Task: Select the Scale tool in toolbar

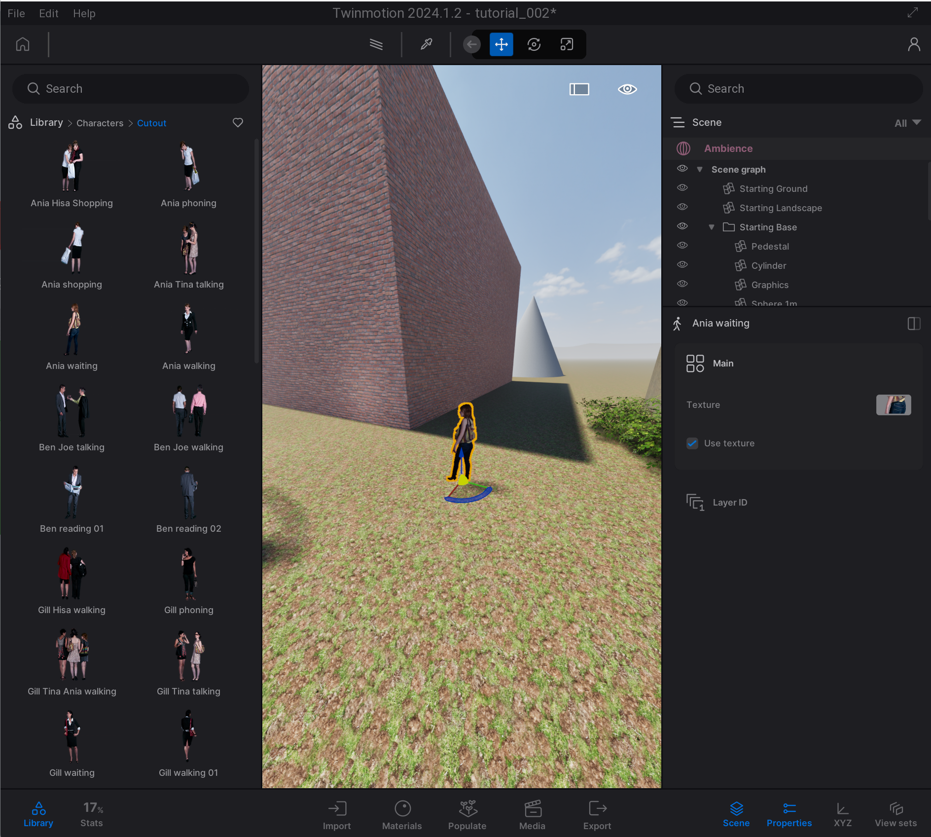Action: 567,44
